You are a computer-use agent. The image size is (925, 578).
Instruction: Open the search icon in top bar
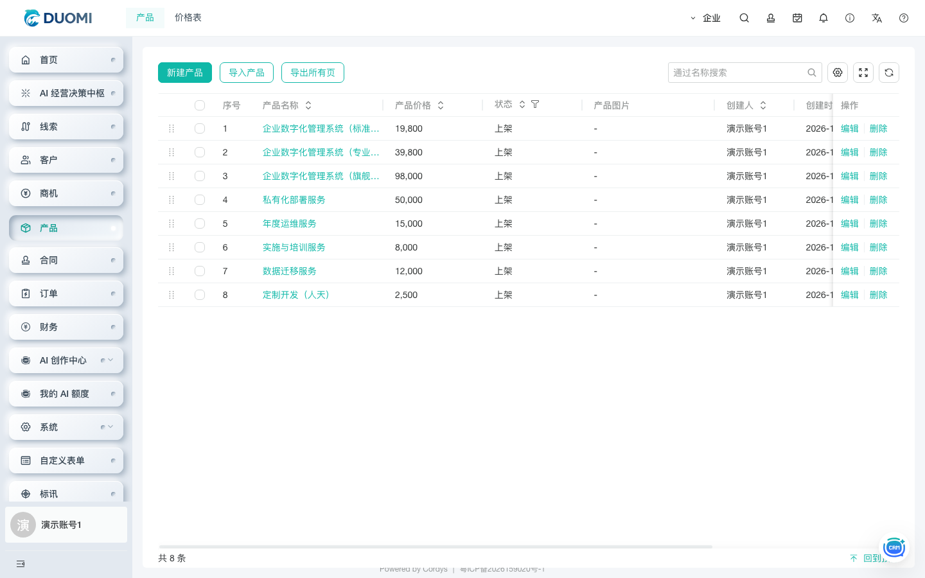pos(744,18)
